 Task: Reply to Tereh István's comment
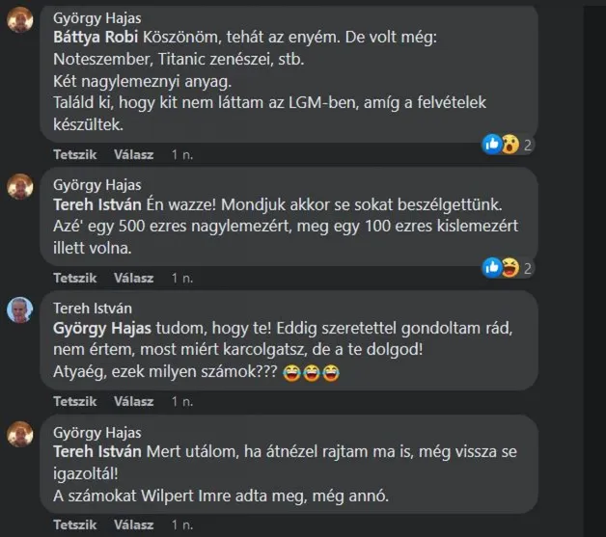133,400
